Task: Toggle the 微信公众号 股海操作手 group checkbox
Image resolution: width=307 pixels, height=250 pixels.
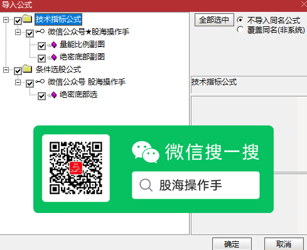Action: click(30, 83)
